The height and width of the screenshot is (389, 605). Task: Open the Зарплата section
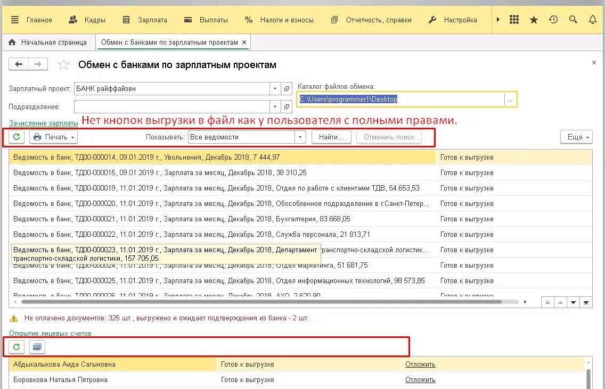pyautogui.click(x=145, y=20)
